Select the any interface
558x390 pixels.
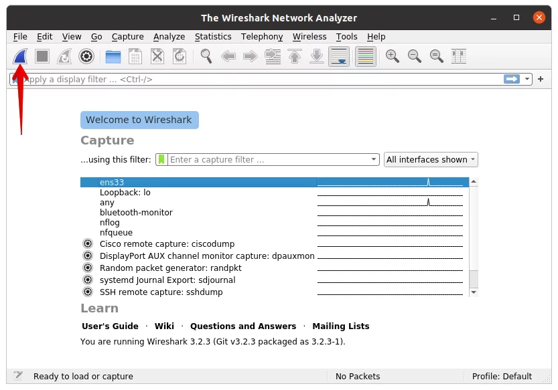coord(275,202)
